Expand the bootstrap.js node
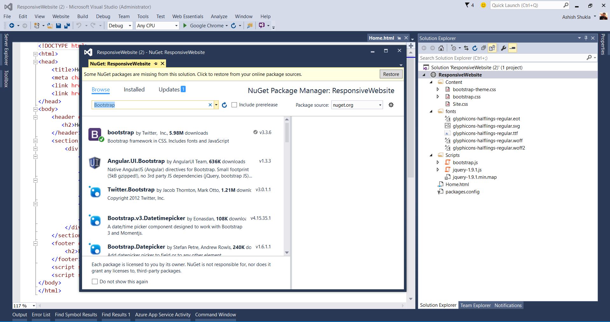The height and width of the screenshot is (322, 610). tap(438, 163)
